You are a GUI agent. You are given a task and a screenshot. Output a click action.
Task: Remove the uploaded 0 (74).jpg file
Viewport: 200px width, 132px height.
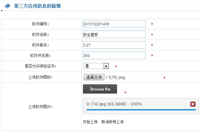(193, 104)
